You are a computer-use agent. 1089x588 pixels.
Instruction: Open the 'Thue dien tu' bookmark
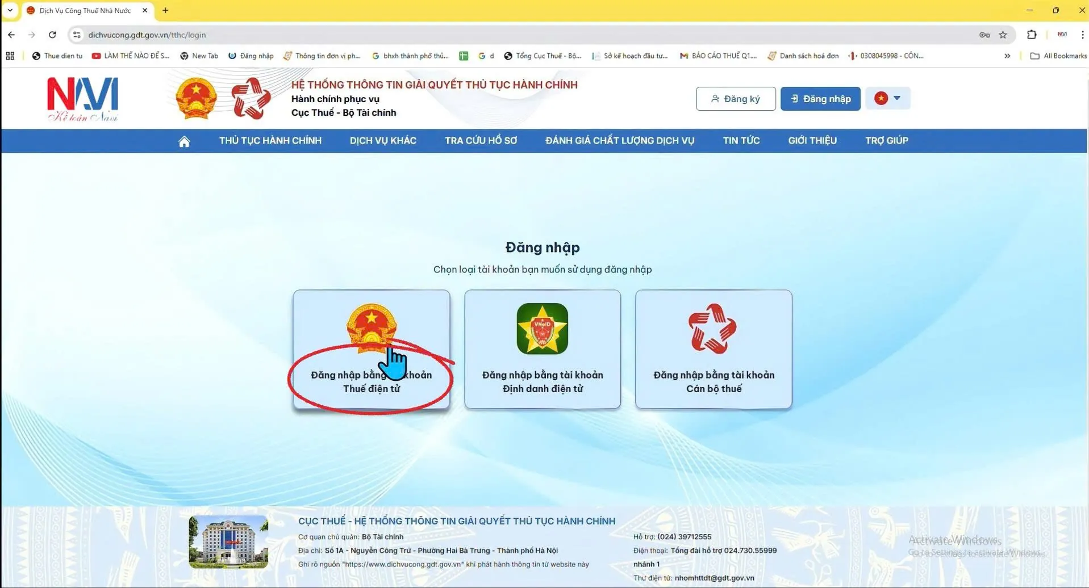pyautogui.click(x=56, y=56)
